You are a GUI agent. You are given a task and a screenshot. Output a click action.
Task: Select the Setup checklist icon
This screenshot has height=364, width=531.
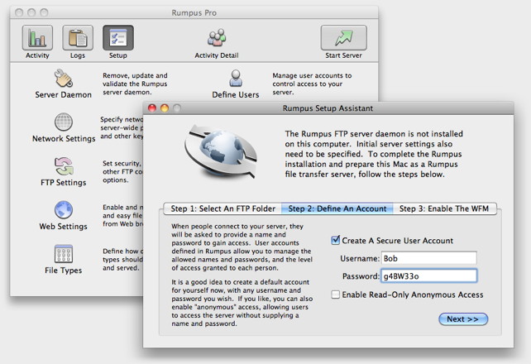tap(118, 37)
